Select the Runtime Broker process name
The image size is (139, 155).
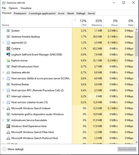(x=20, y=85)
